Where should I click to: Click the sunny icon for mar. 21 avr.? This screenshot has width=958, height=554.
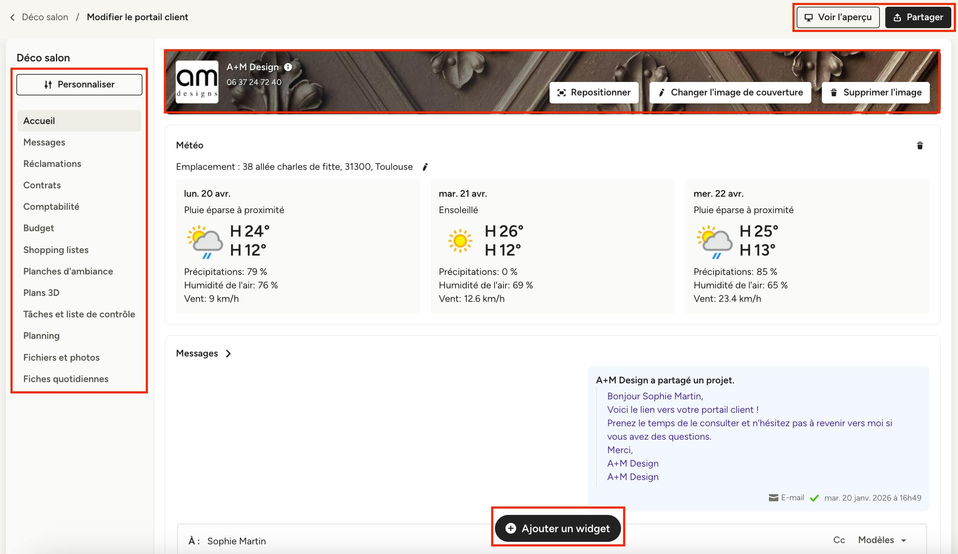click(x=460, y=241)
